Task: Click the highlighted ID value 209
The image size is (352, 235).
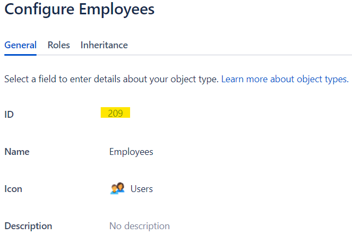Action: [115, 114]
